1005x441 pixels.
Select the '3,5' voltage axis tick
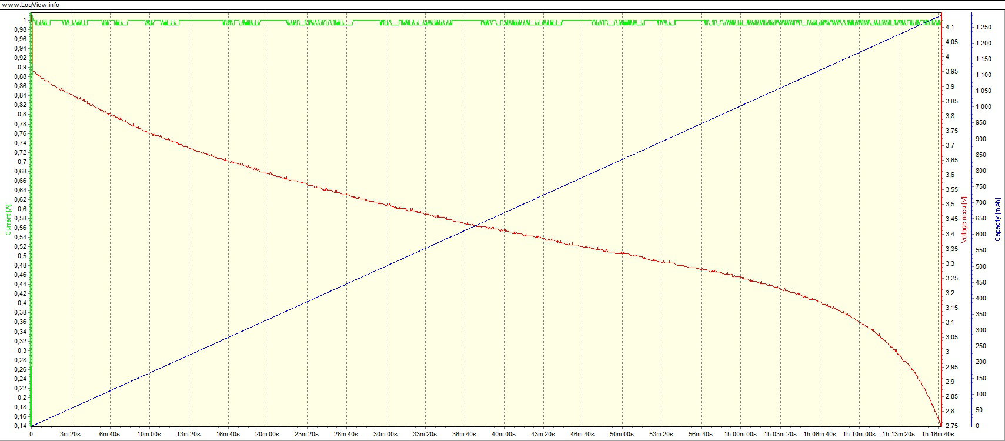point(950,204)
